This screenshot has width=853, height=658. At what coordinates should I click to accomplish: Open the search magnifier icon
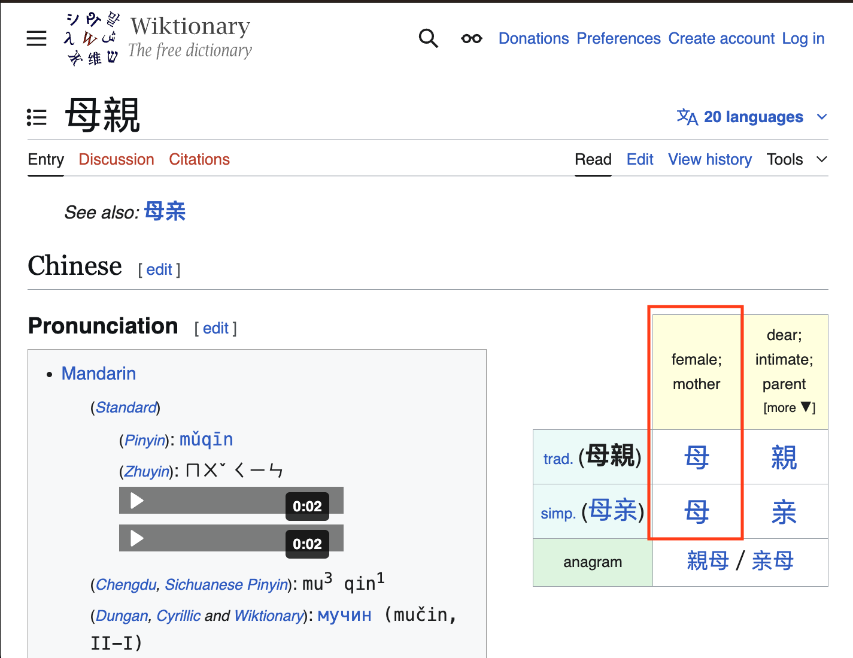click(428, 38)
